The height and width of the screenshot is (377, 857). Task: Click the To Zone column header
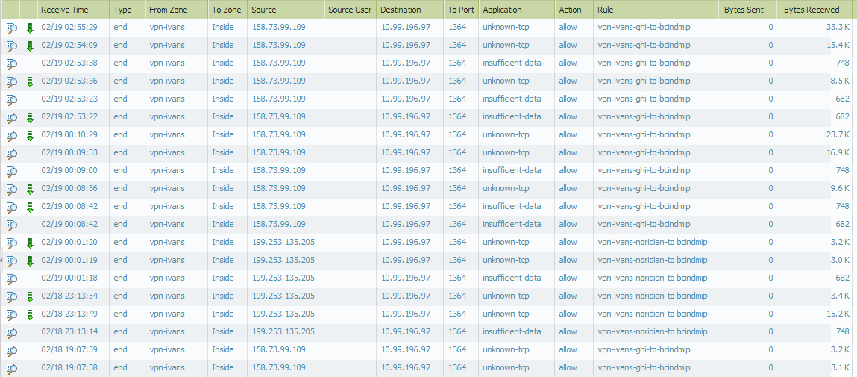(x=227, y=10)
